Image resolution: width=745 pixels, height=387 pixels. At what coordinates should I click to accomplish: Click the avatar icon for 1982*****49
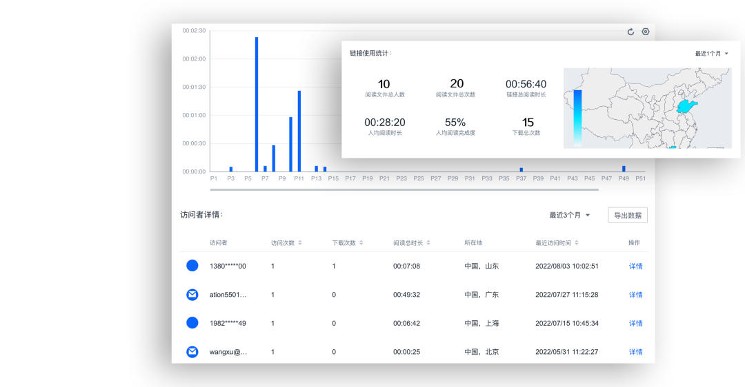click(192, 323)
